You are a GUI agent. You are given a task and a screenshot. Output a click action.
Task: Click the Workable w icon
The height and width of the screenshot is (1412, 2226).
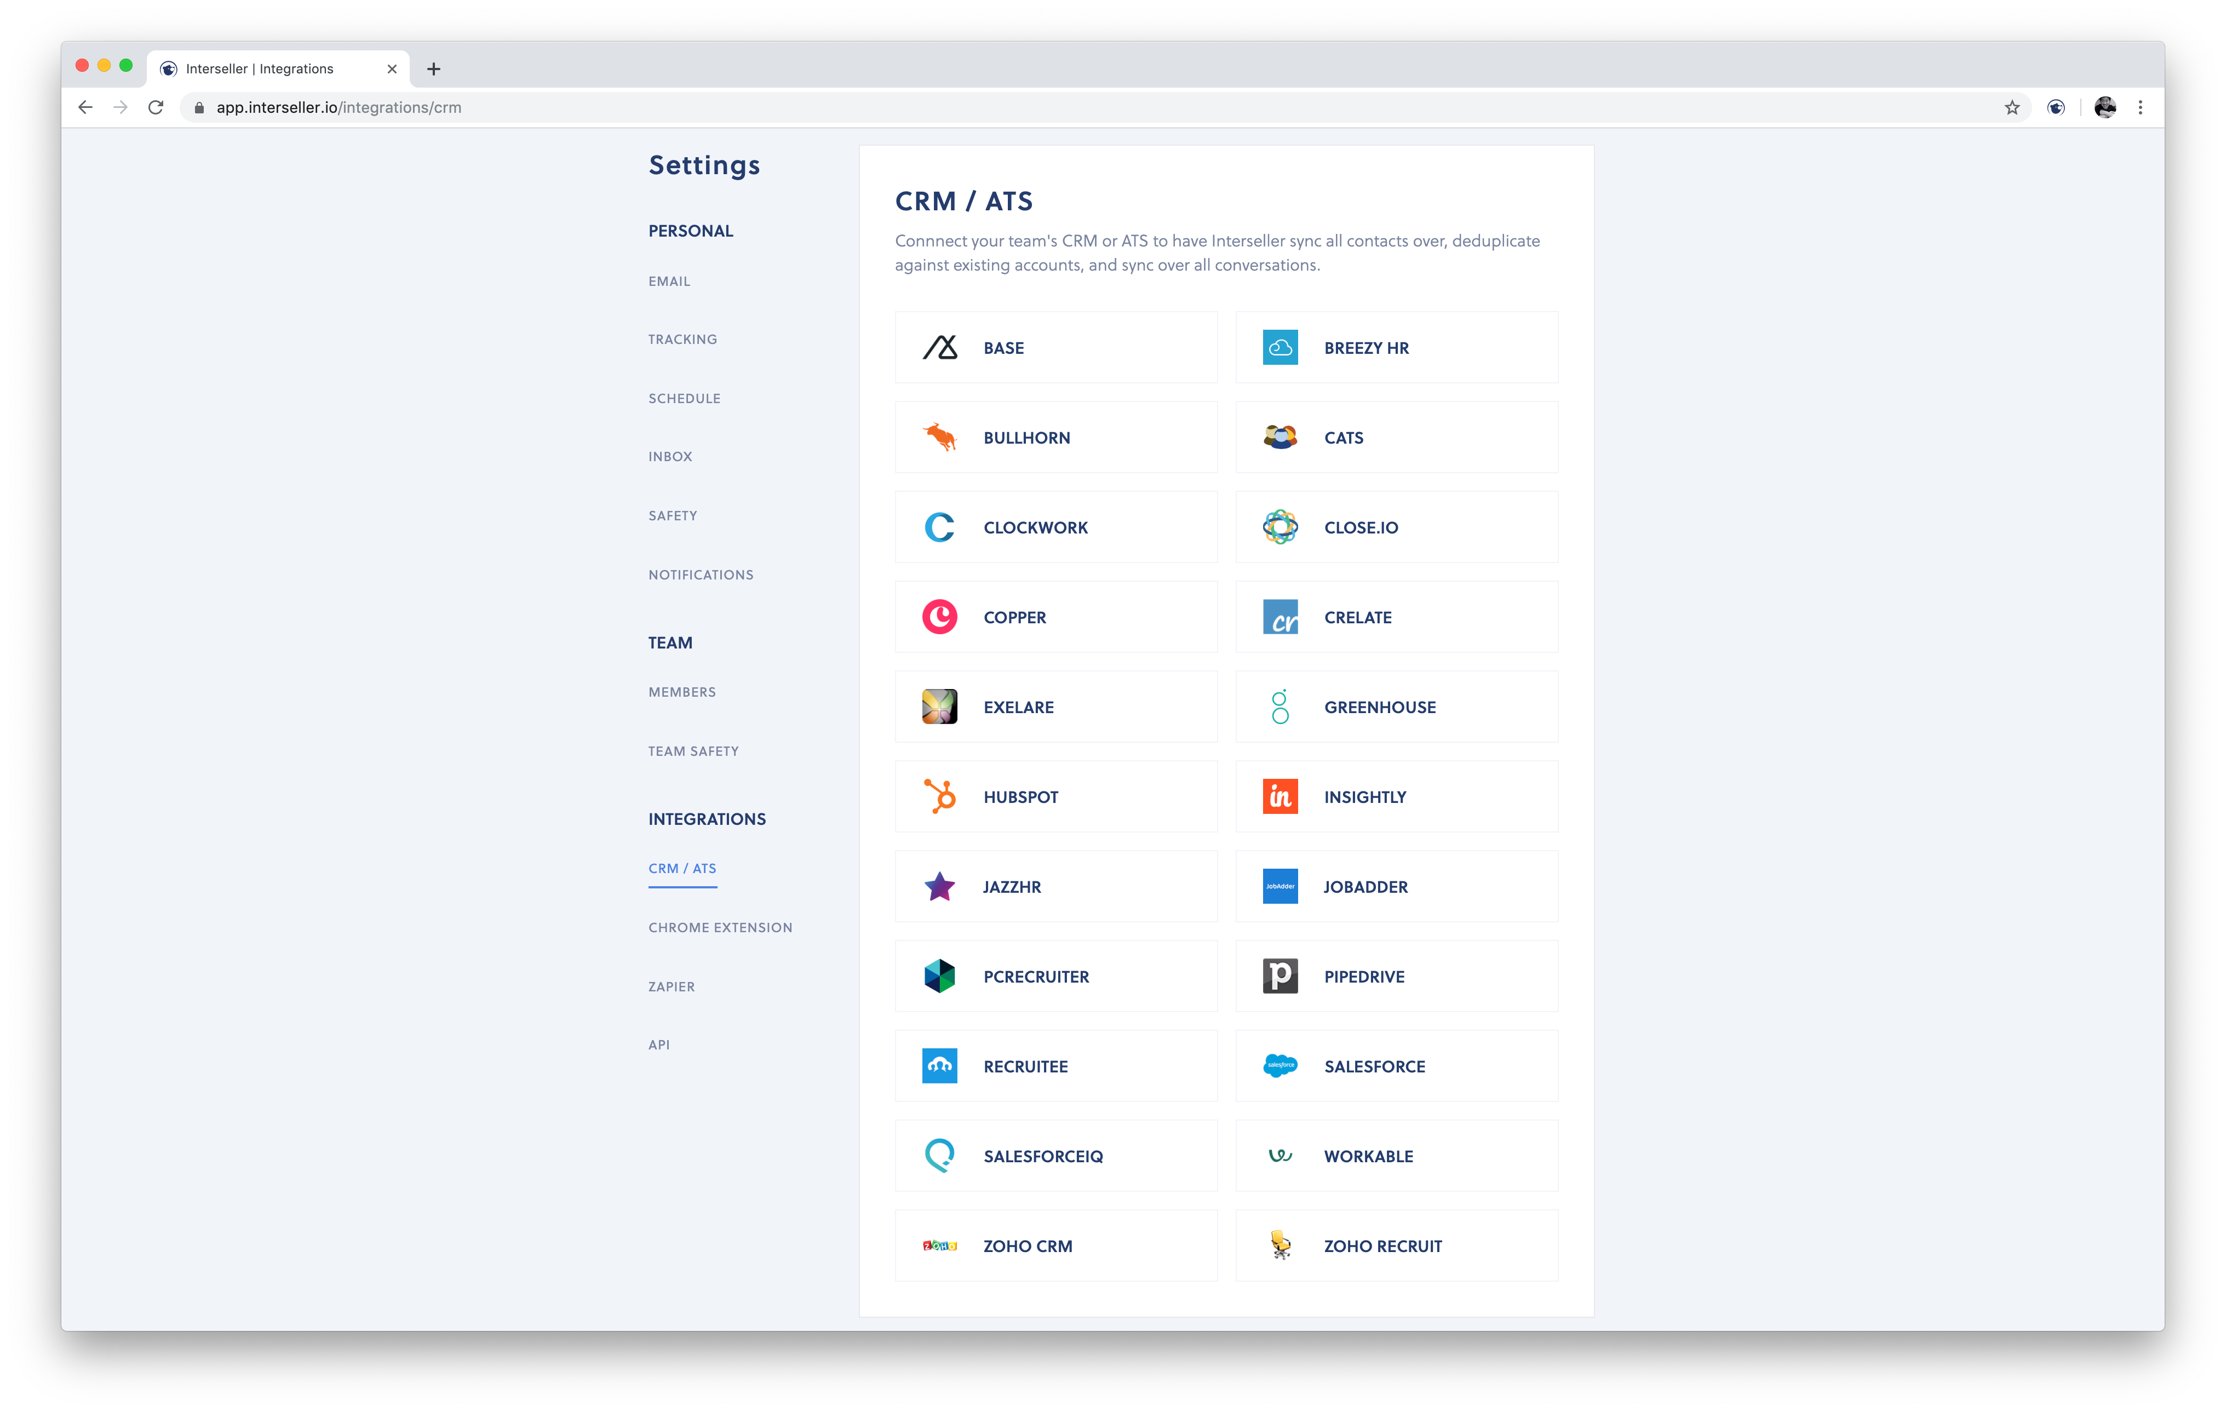pyautogui.click(x=1280, y=1155)
